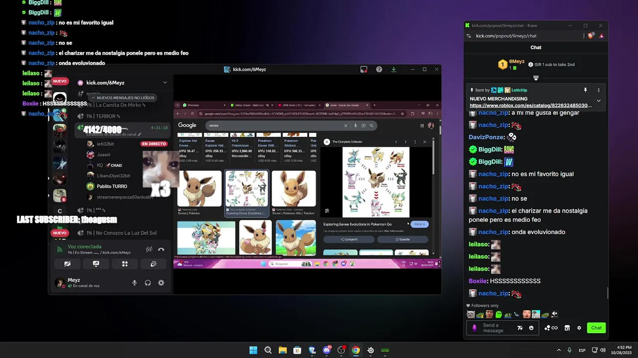This screenshot has width=638, height=358.
Task: Open Google Lens image search
Action: [363, 125]
